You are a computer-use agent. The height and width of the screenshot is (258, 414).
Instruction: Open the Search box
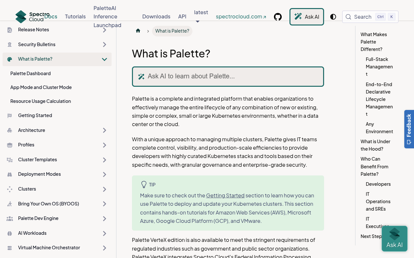(370, 17)
